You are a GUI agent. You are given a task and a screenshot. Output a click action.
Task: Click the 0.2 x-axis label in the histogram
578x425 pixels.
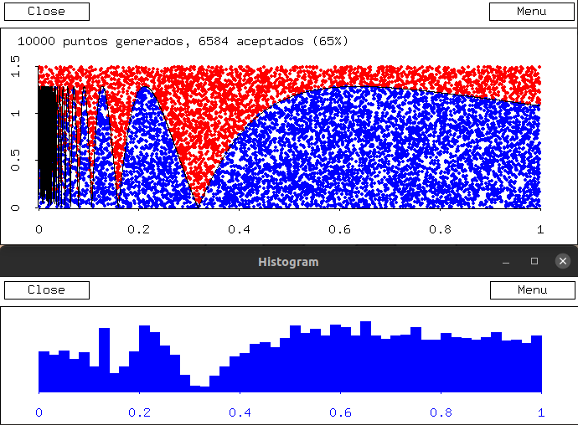pyautogui.click(x=139, y=412)
